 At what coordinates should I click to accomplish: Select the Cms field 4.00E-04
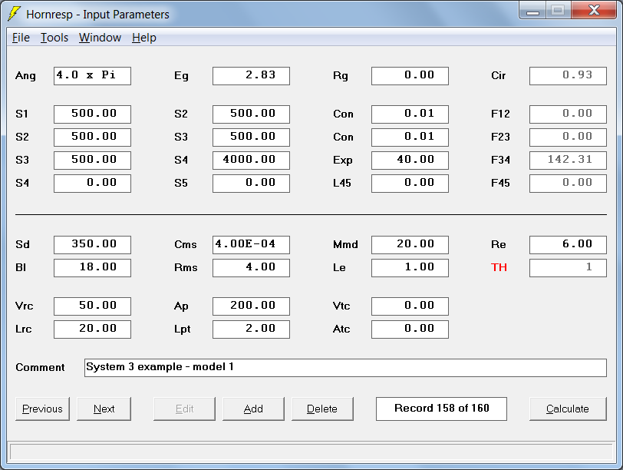[251, 244]
